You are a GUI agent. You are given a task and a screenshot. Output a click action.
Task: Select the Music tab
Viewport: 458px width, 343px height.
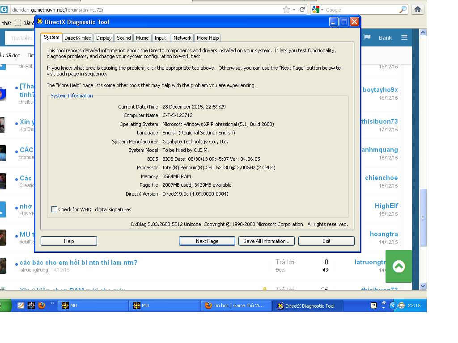pyautogui.click(x=142, y=38)
